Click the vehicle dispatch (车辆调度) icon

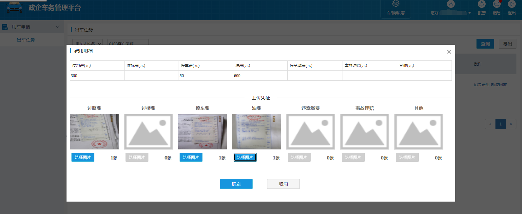click(x=396, y=4)
